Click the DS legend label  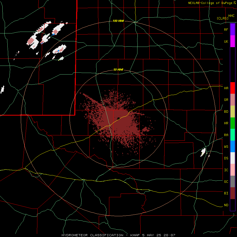point(226,158)
